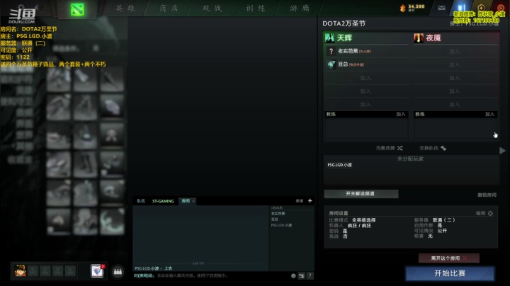Viewport: 510px width, 286px height.
Task: Open the emoticon picker in chat
Action: [293, 275]
